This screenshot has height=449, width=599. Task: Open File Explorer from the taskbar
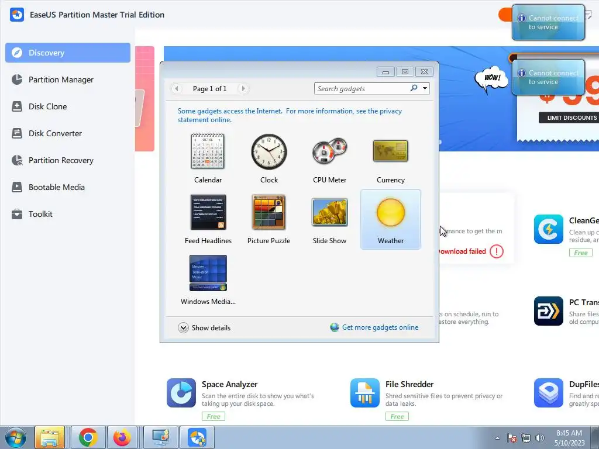50,437
